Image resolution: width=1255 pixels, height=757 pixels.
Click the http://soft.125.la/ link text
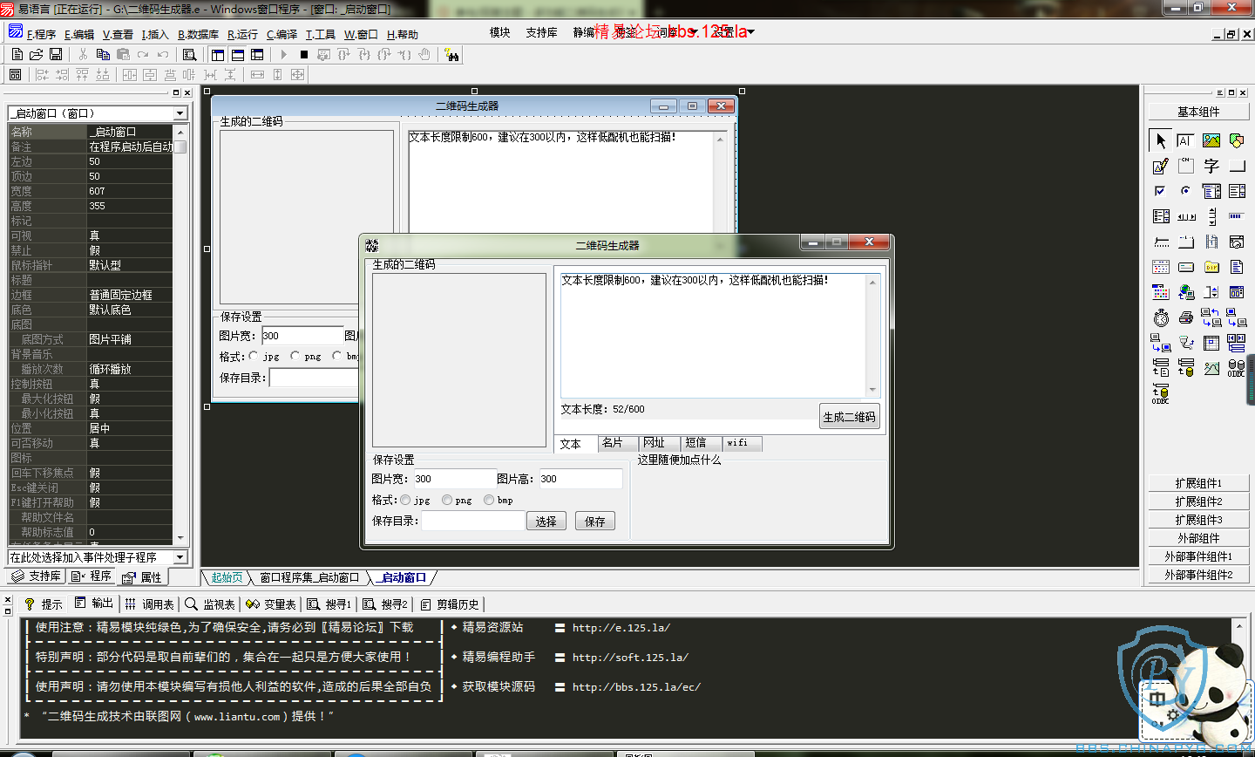(x=630, y=658)
